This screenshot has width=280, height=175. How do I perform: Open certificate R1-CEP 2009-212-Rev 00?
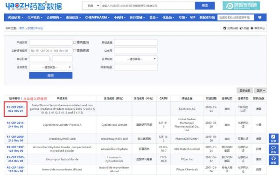click(x=15, y=139)
